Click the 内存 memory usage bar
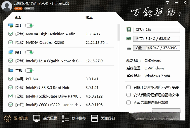Image resolution: width=190 pixels, height=128 pixels. point(156,39)
